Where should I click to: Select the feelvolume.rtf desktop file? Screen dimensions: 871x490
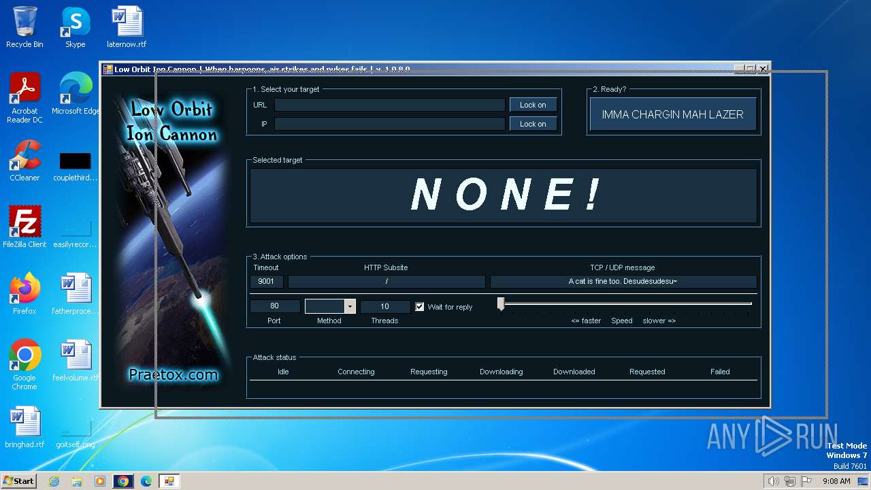(75, 360)
